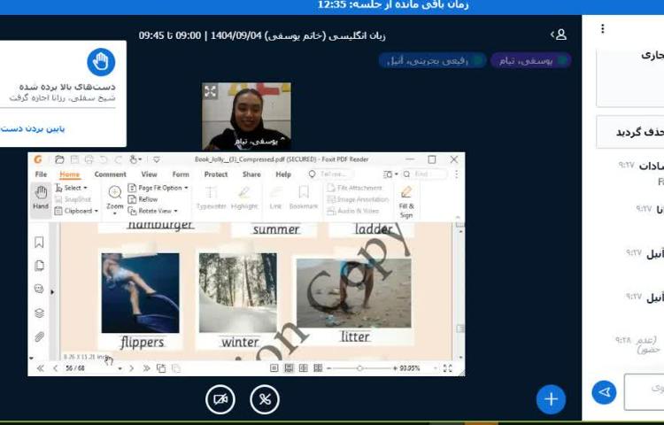Open the Select tool dropdown
This screenshot has height=425, width=664.
(71, 188)
